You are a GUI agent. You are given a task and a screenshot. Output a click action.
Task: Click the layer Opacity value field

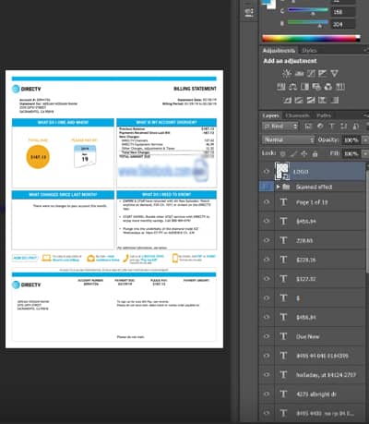tap(351, 140)
